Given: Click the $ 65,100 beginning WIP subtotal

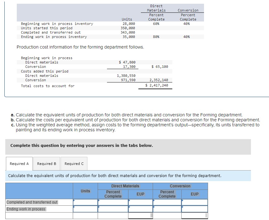Looking at the screenshot, I should [160, 67].
